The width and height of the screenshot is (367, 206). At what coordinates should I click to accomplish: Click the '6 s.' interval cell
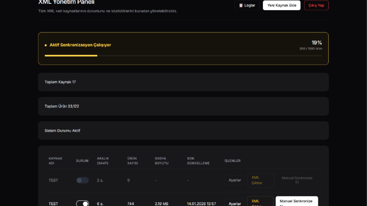coord(100,204)
